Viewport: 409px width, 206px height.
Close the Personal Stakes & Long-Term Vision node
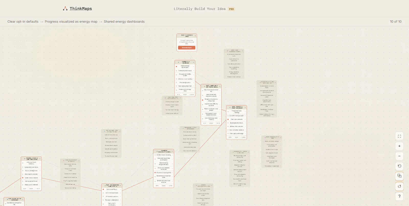click(x=40, y=159)
